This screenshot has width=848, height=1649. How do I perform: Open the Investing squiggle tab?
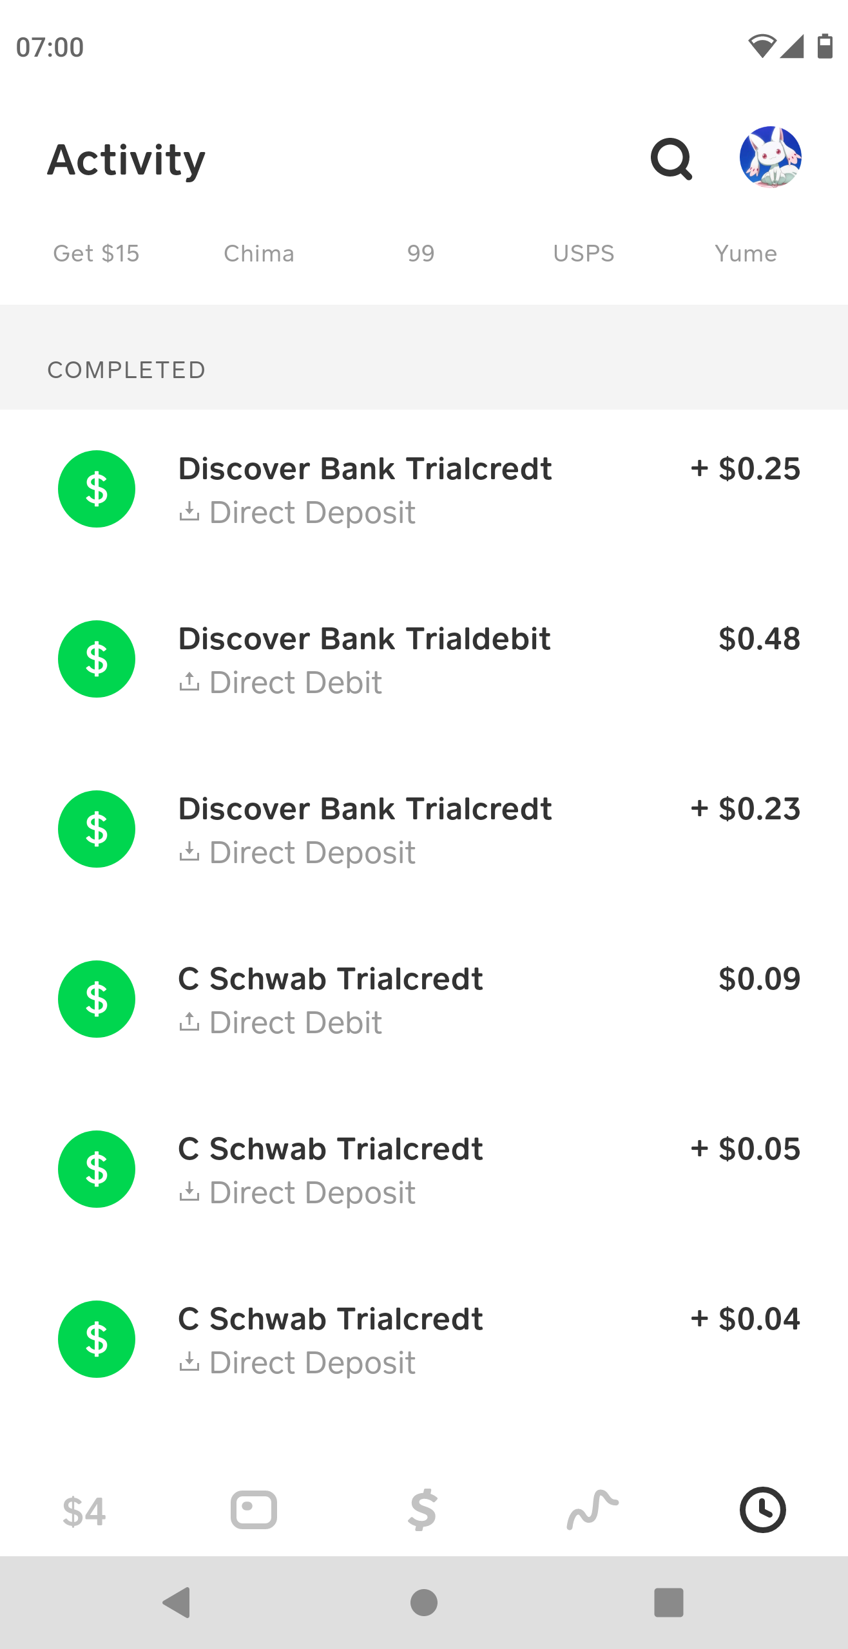pos(592,1509)
